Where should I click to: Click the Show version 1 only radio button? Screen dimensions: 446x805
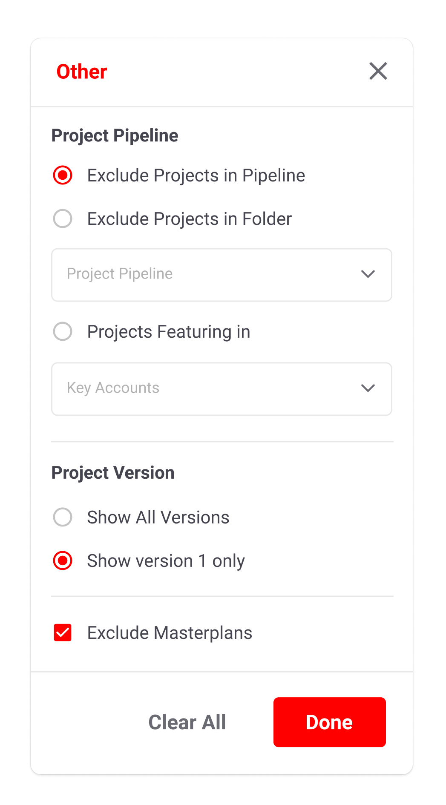point(63,561)
